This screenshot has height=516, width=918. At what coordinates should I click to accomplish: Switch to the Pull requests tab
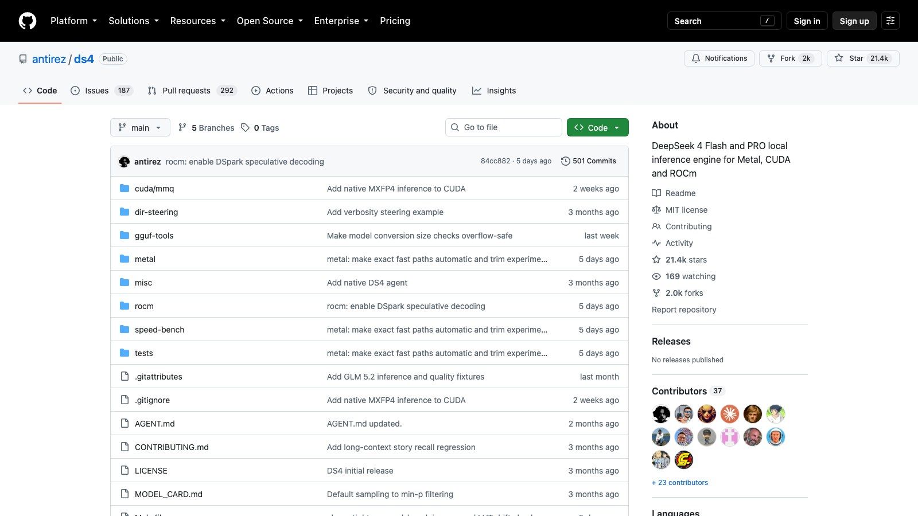pos(192,91)
